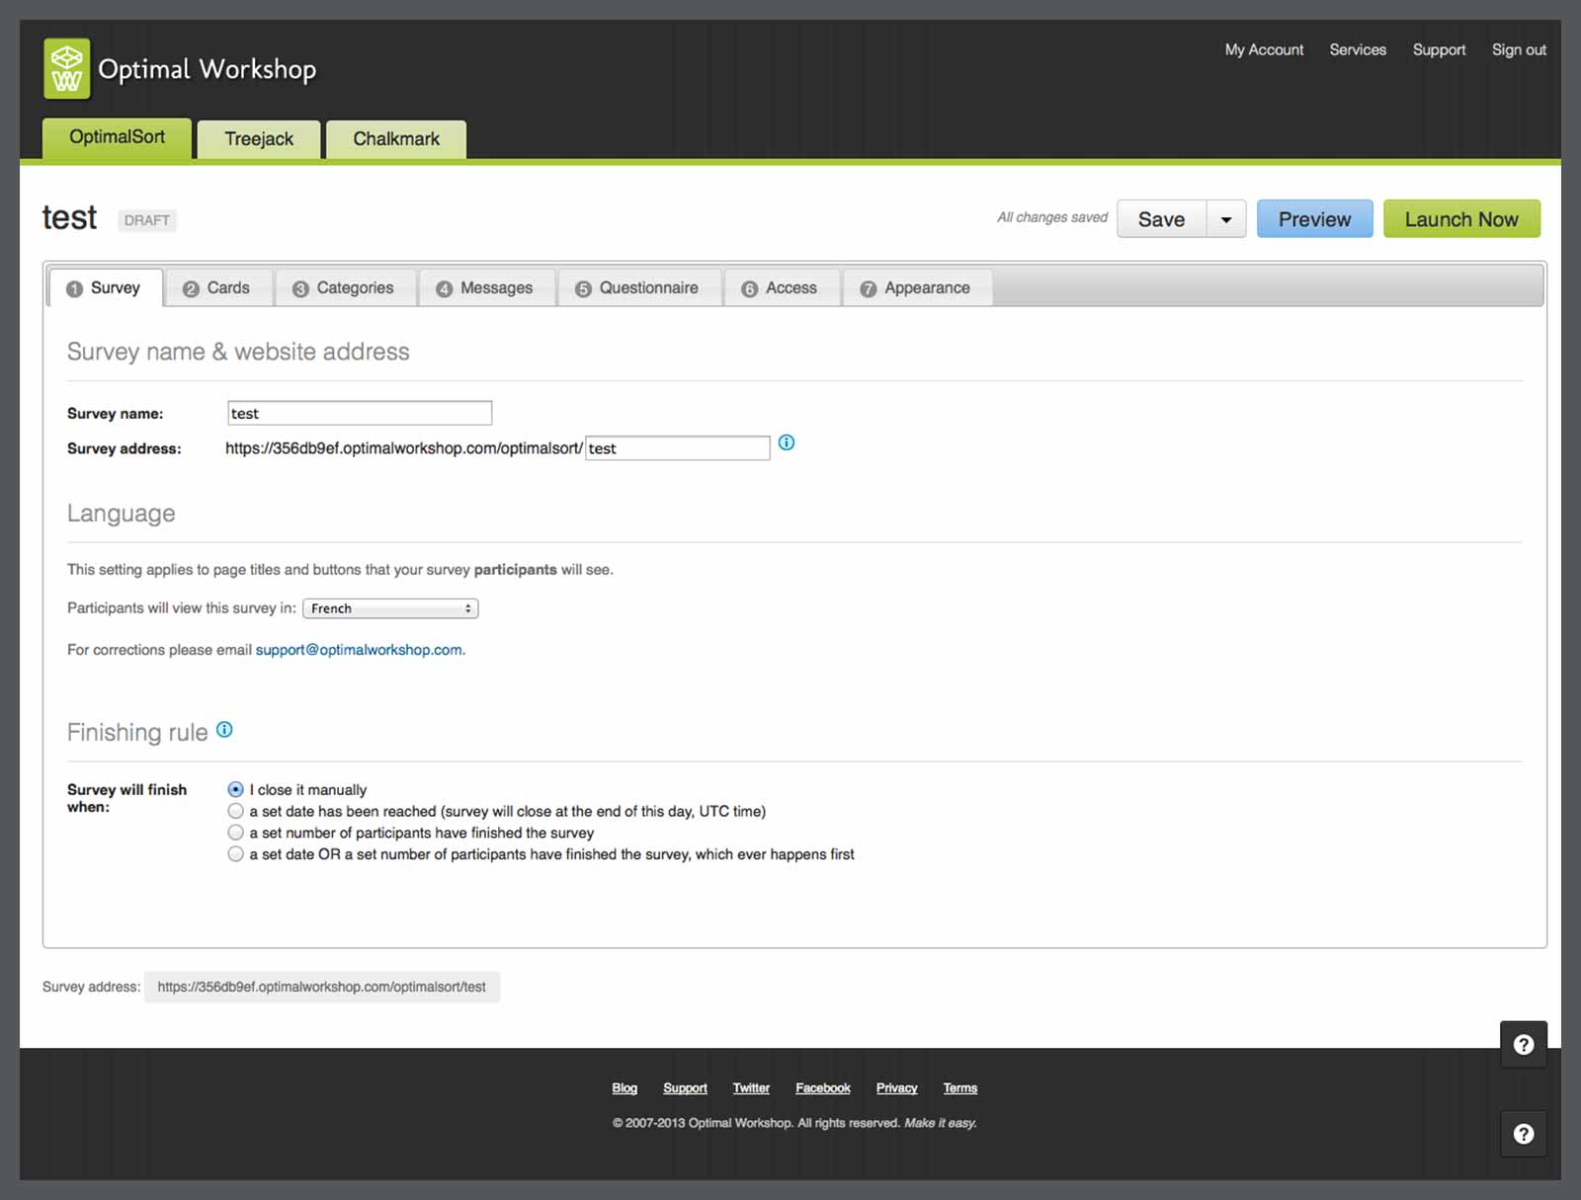Click the grey survey address URL box at bottom
Screen dimensions: 1581x1200
(x=322, y=987)
